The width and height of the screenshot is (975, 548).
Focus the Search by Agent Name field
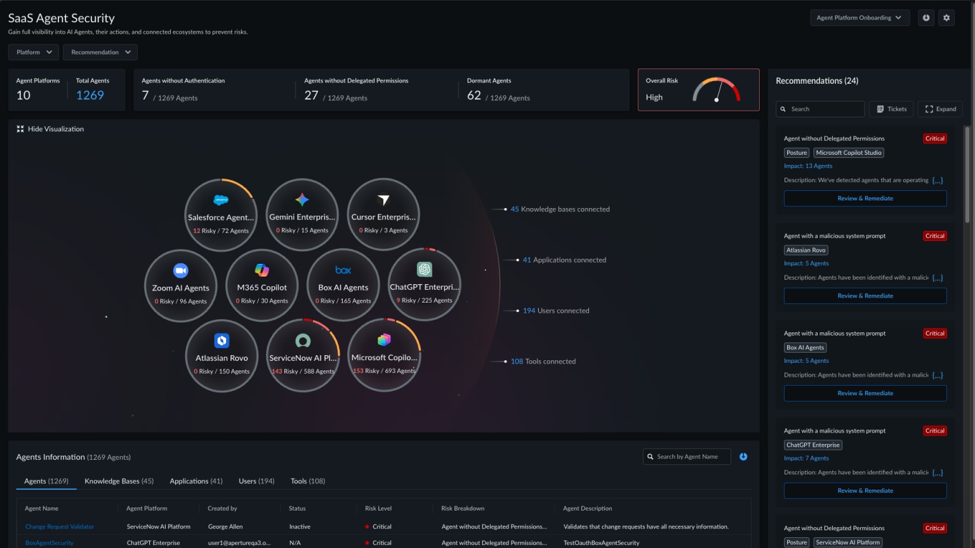pos(687,457)
